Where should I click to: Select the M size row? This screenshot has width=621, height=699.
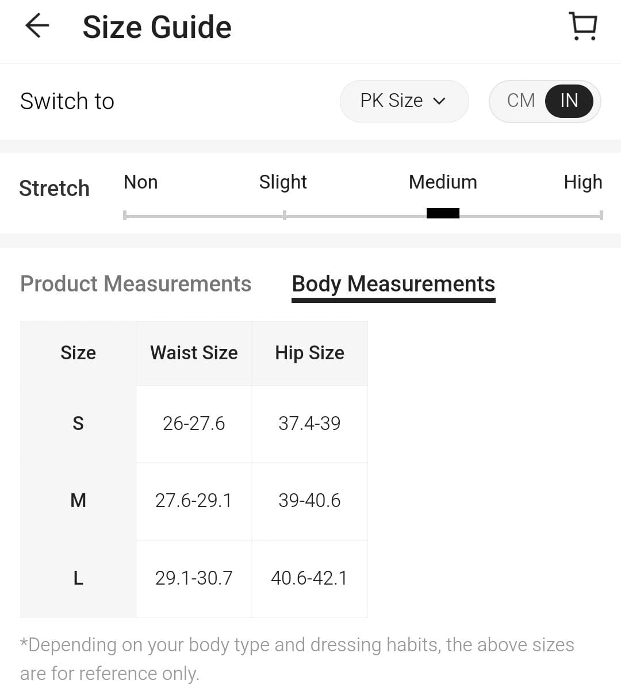pos(78,501)
